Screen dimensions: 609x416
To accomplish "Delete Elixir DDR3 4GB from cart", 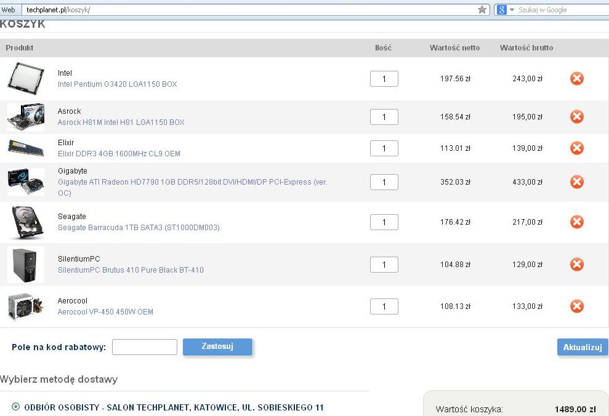I will [x=577, y=148].
